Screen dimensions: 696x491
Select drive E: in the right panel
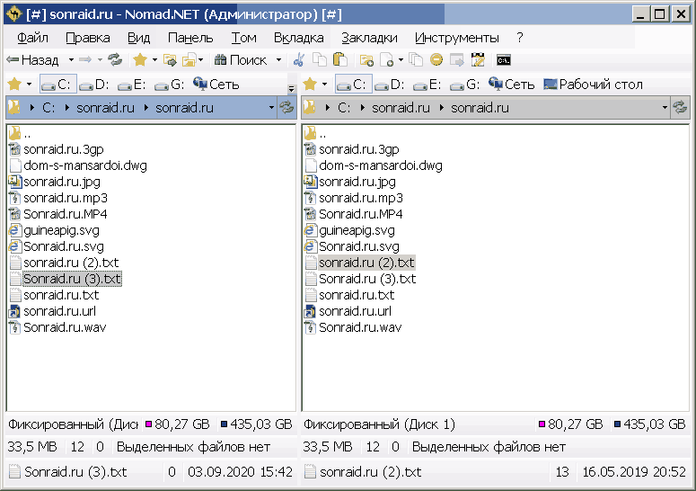[x=427, y=84]
